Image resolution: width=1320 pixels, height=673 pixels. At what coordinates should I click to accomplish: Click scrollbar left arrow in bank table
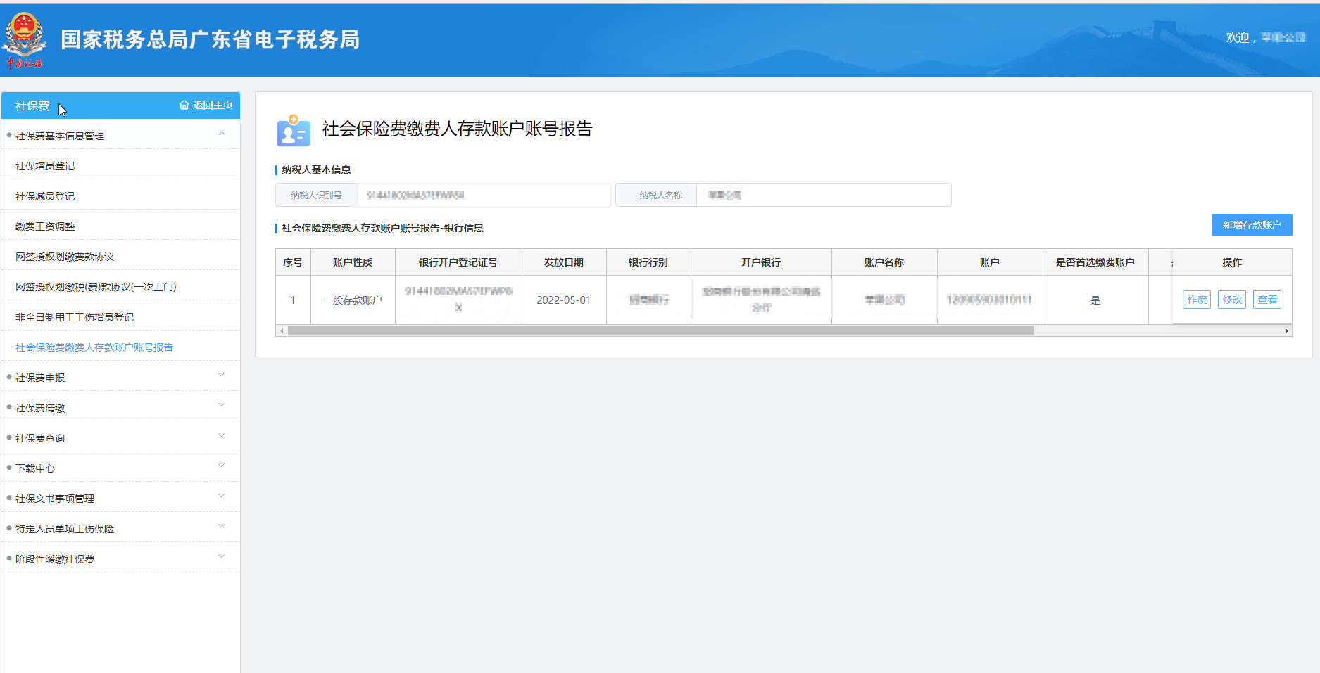[x=282, y=331]
